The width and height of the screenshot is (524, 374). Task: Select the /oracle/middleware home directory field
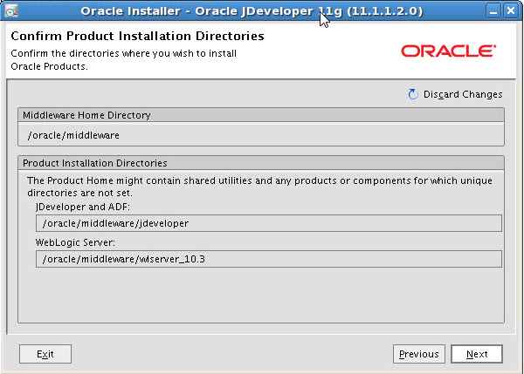coord(261,135)
